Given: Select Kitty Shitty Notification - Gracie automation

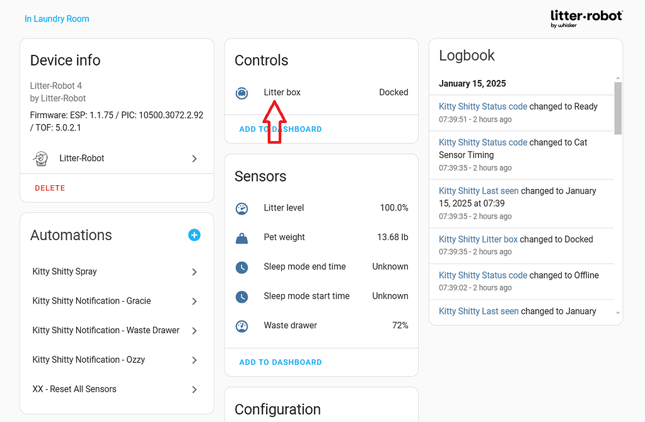Looking at the screenshot, I should pos(91,301).
